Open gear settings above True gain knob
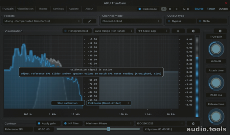Image resolution: width=230 pixels, height=135 pixels. click(220, 31)
